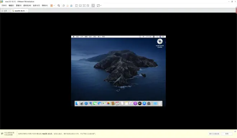Close the macOS 10.15 tab

(x=27, y=11)
